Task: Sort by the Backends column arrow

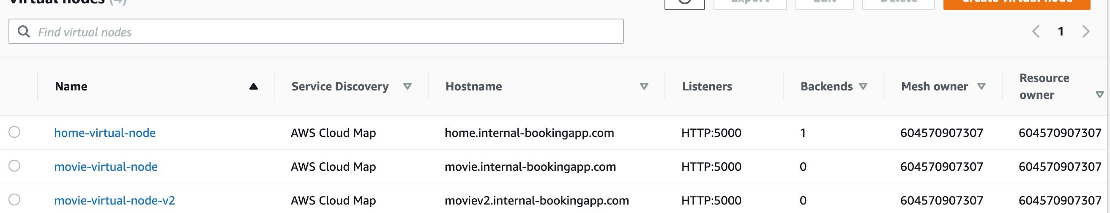Action: 863,86
